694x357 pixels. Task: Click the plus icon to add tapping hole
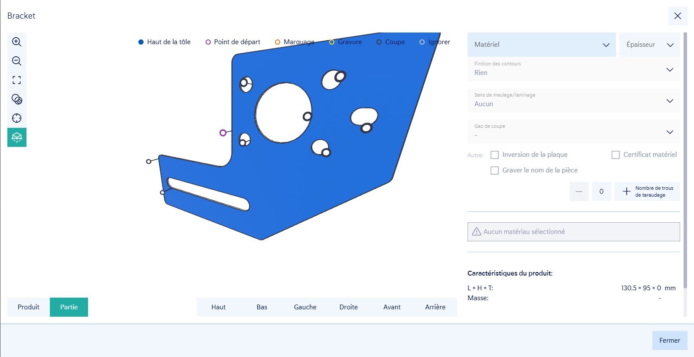tap(626, 191)
